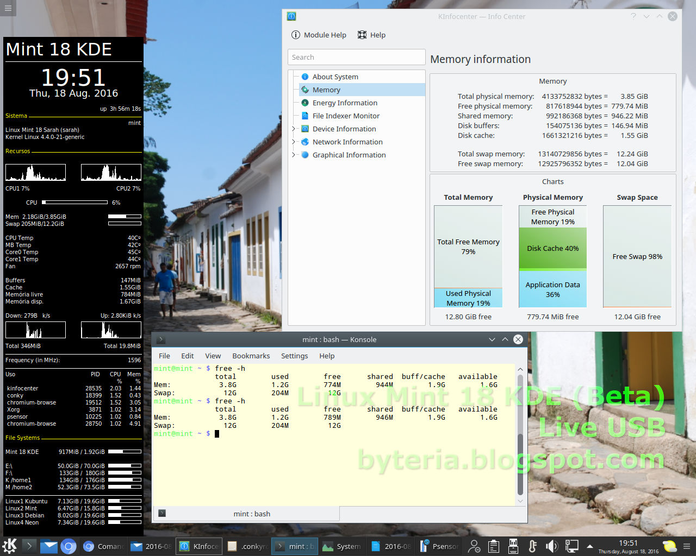Focus the KInfocenter Search field
The image size is (696, 556).
pos(357,57)
